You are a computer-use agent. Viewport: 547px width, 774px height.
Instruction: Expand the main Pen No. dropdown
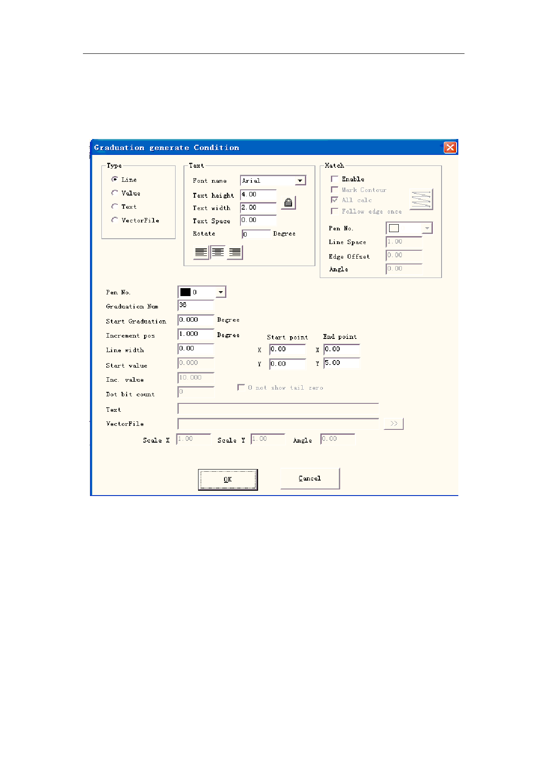(x=221, y=292)
